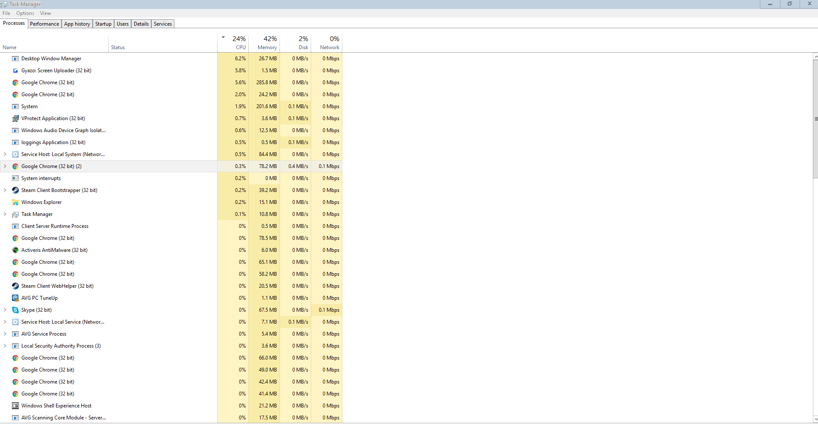Click the Skype process icon

(15, 310)
